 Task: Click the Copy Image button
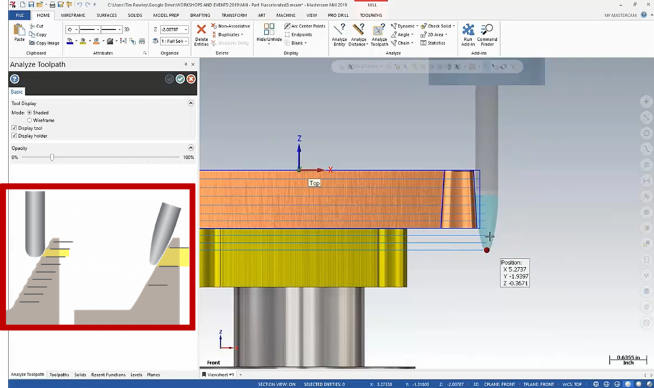coord(44,43)
